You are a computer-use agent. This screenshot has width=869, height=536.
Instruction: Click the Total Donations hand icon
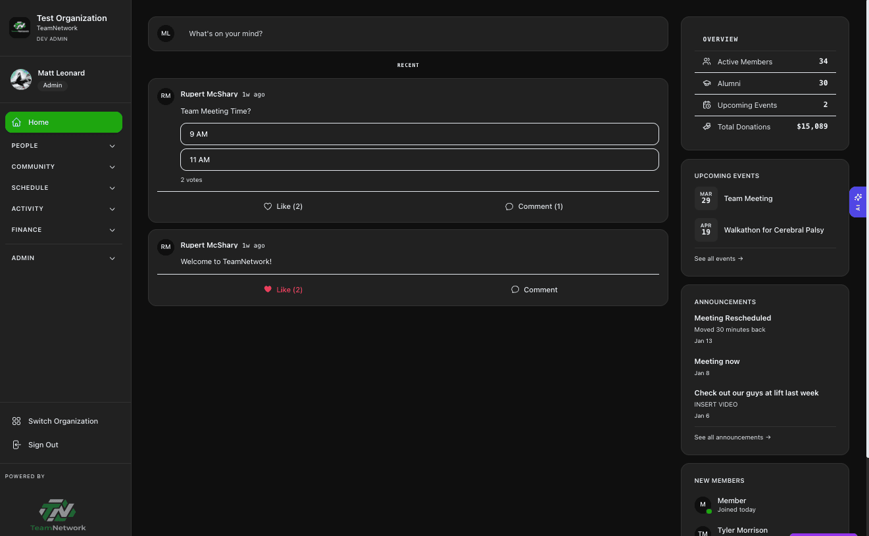[707, 126]
